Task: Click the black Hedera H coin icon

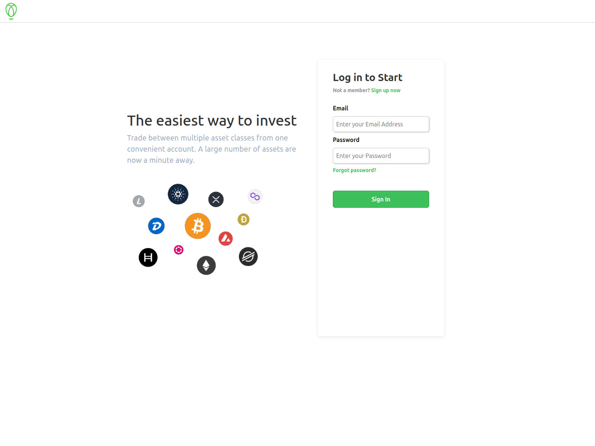Action: click(x=148, y=258)
